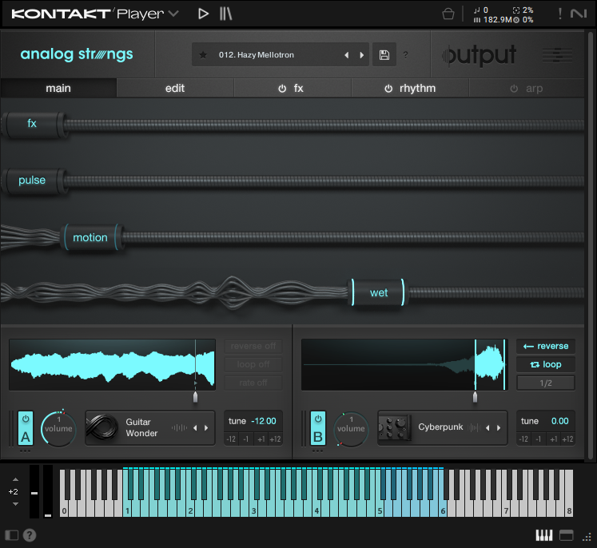Toggle the rhythm tab power button

pos(388,89)
